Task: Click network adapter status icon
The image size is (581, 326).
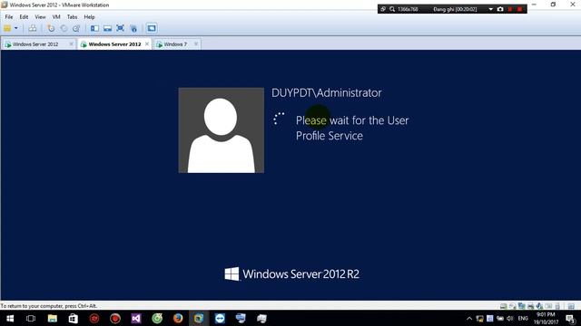Action: [522, 306]
